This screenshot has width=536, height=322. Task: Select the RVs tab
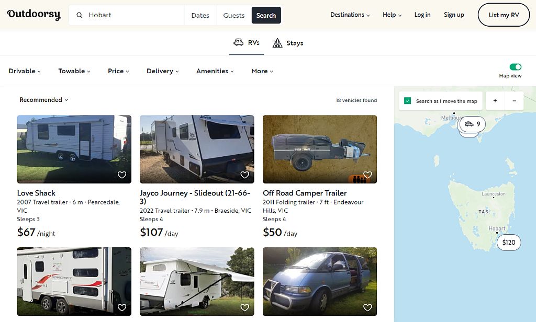pos(246,42)
